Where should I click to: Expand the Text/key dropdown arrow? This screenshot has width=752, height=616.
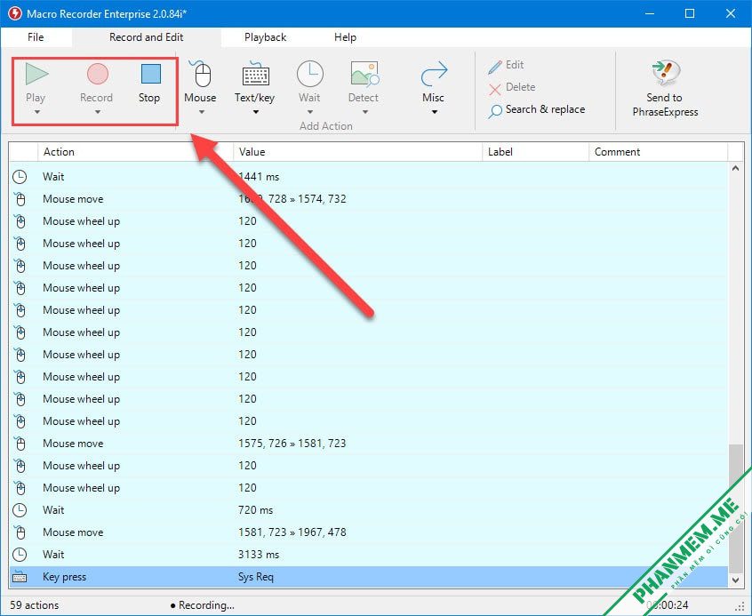[256, 112]
